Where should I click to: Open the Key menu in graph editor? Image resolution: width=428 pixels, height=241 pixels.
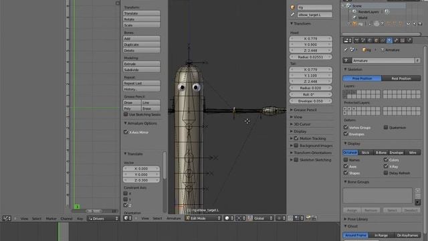point(80,219)
